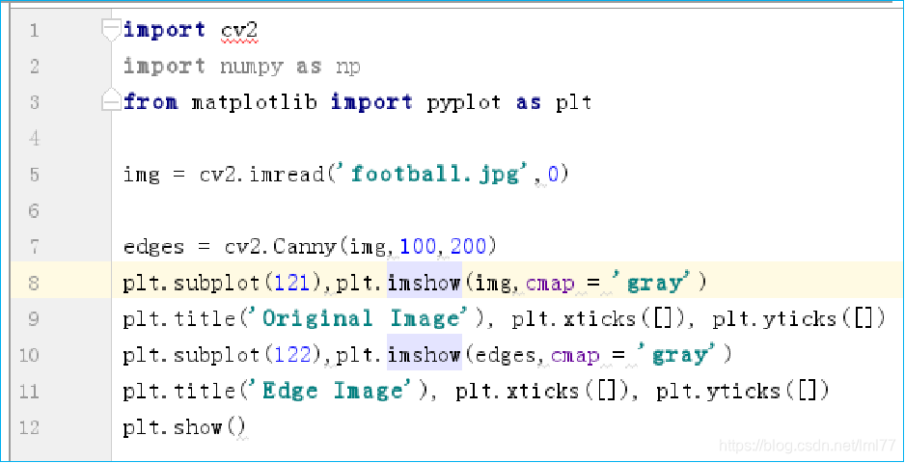
Task: Click the number 0 argument on line 5
Action: click(x=553, y=175)
